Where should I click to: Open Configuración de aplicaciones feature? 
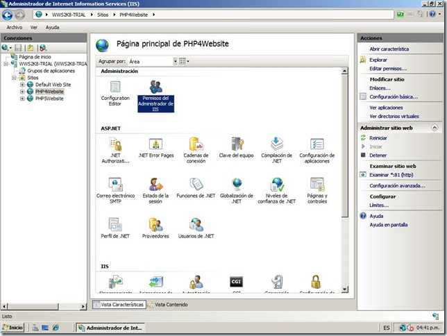(317, 151)
